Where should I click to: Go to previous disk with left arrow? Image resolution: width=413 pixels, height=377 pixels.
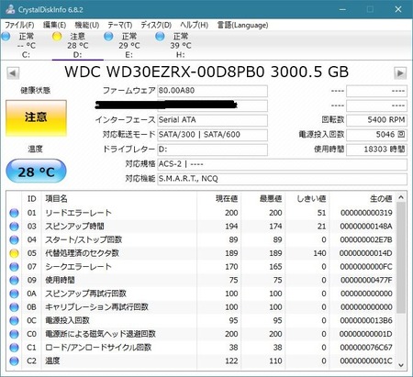[x=13, y=73]
